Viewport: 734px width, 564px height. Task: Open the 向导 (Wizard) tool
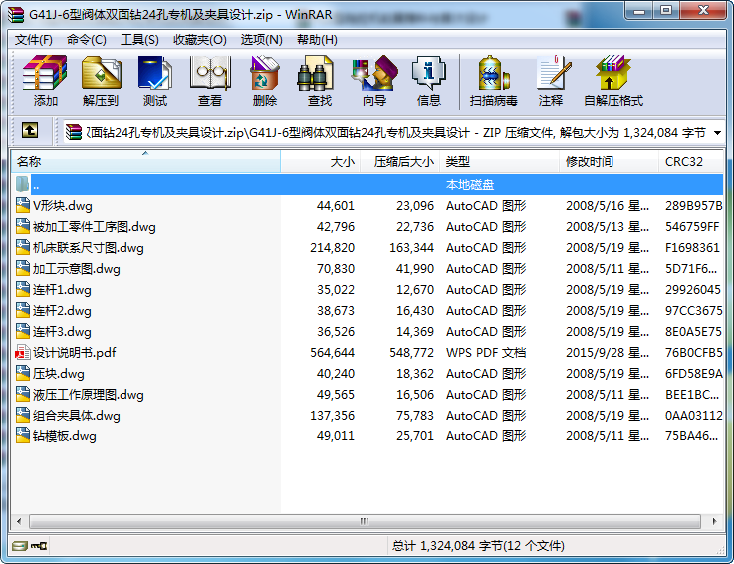point(373,80)
